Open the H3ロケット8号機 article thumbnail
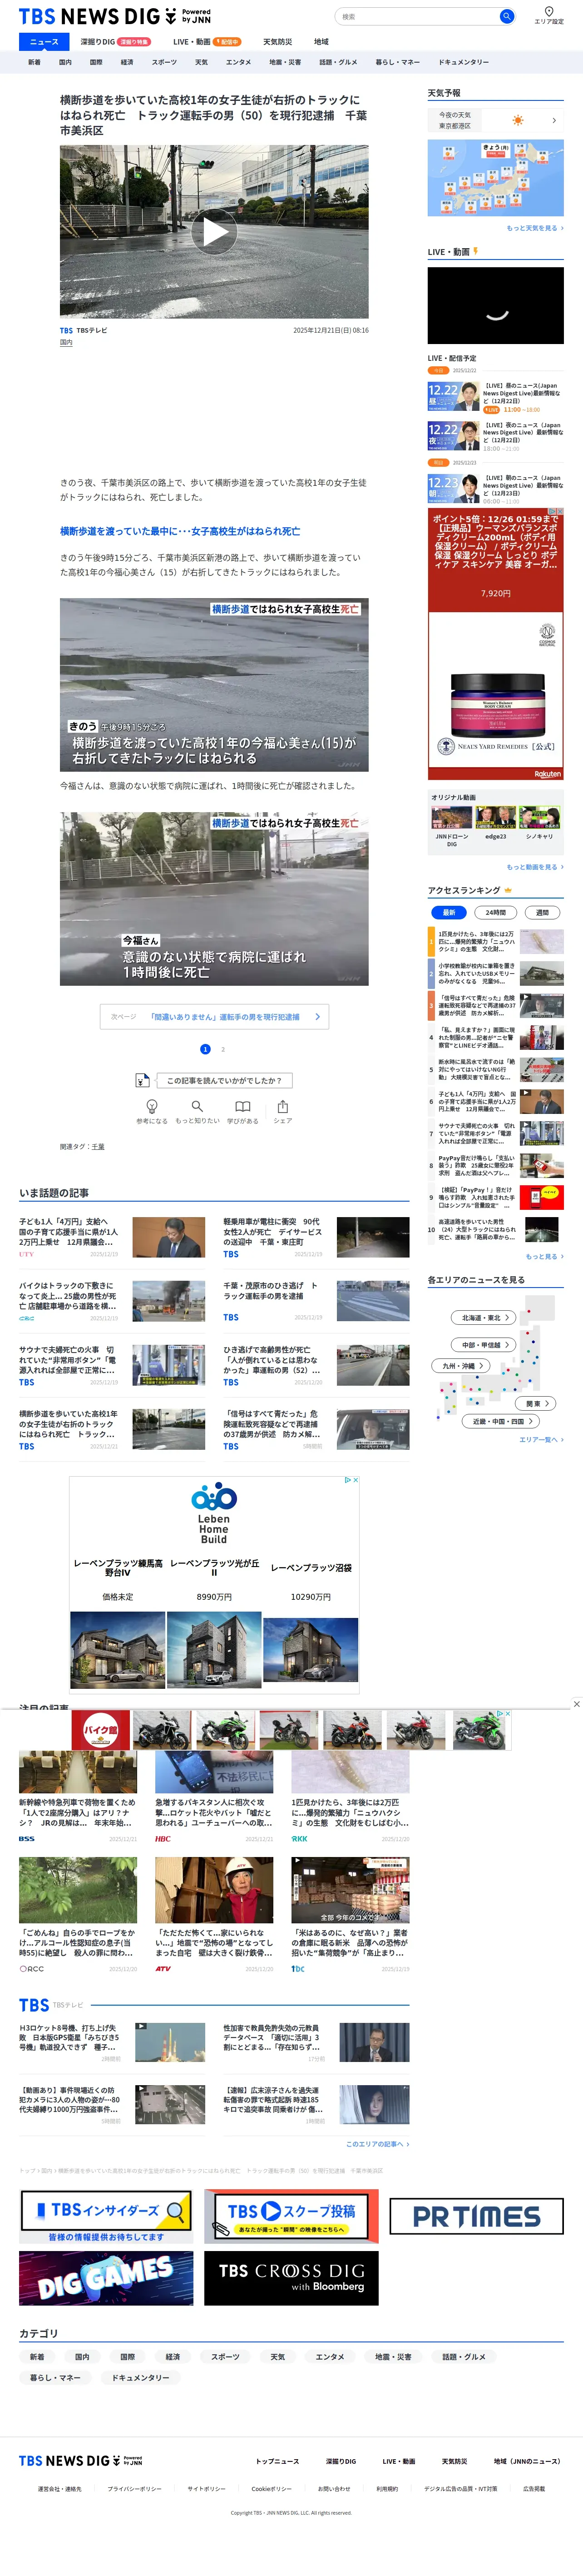This screenshot has width=583, height=2576. click(170, 2042)
